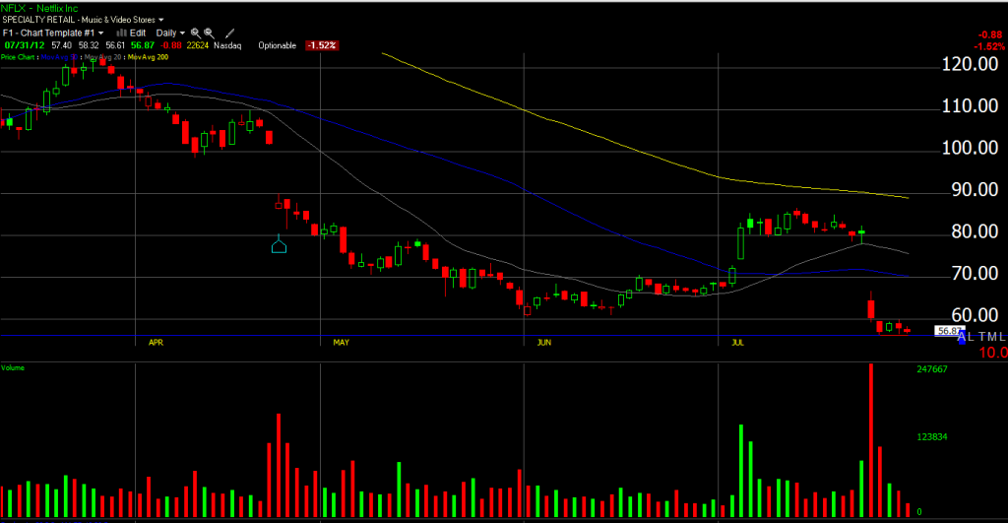Click the 56.87 price tag on axis
Viewport: 1008px width, 523px height.
[948, 331]
